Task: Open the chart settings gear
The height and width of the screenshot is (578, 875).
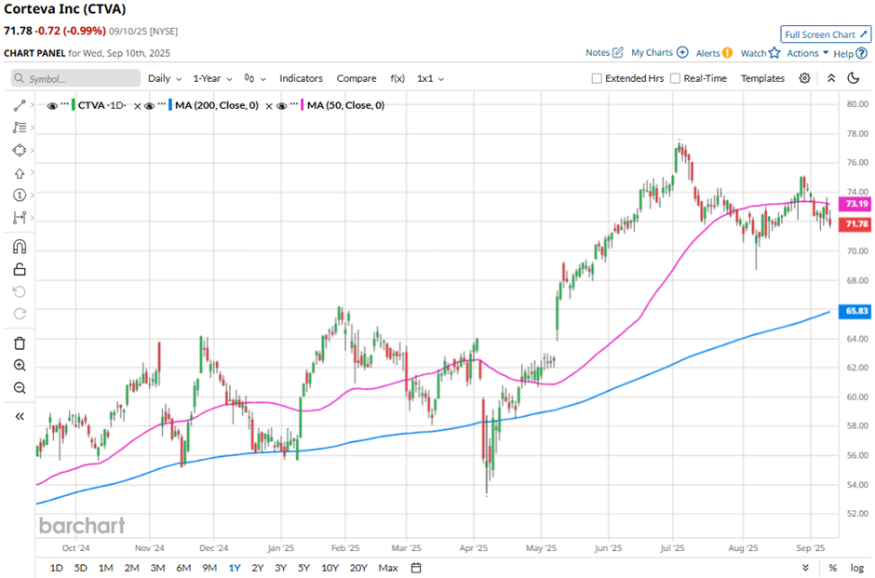Action: pyautogui.click(x=804, y=78)
